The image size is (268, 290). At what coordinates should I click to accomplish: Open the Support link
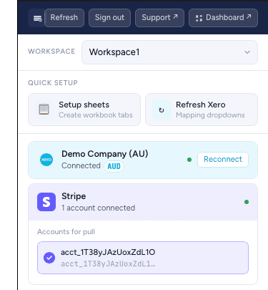pos(159,18)
